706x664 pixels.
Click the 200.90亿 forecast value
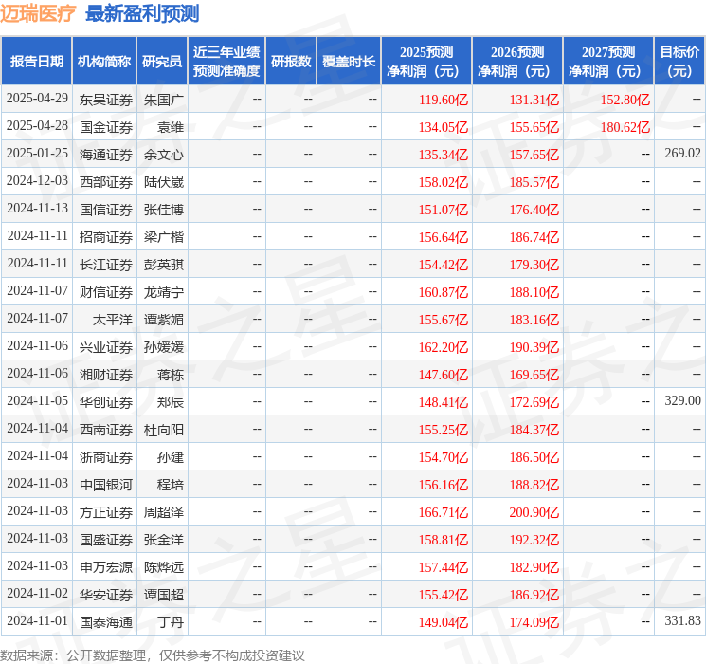[x=534, y=512]
